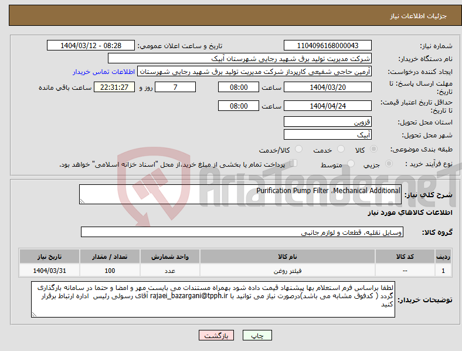This screenshot has height=351, width=462.
Task: Click the response deadline date 1404/03/20 field
Action: (328, 87)
